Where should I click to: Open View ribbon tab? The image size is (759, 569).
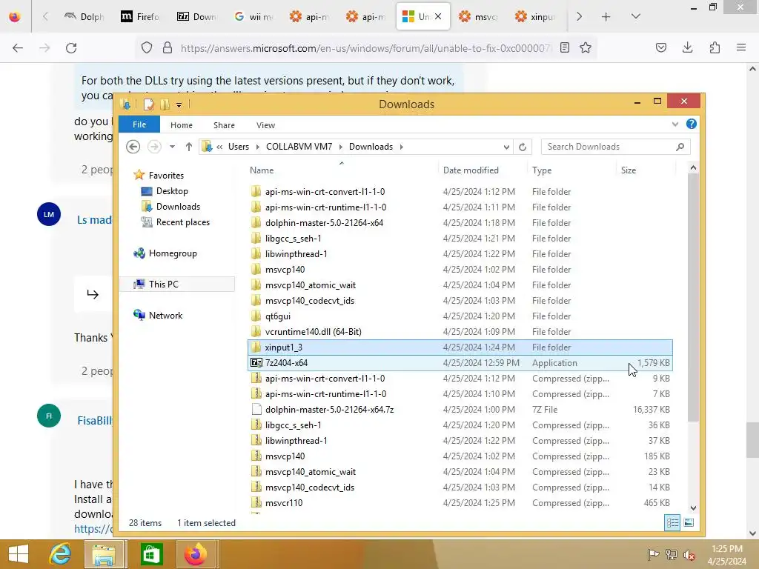[x=265, y=124]
